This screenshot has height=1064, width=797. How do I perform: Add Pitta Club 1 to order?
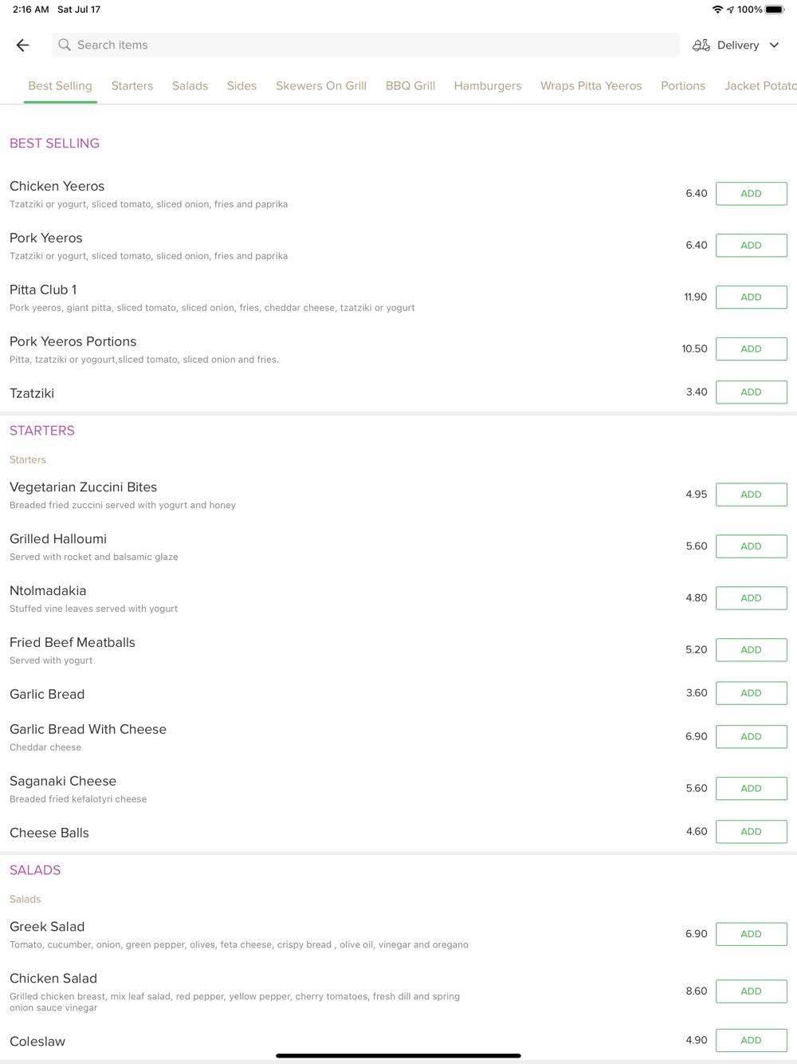(751, 298)
